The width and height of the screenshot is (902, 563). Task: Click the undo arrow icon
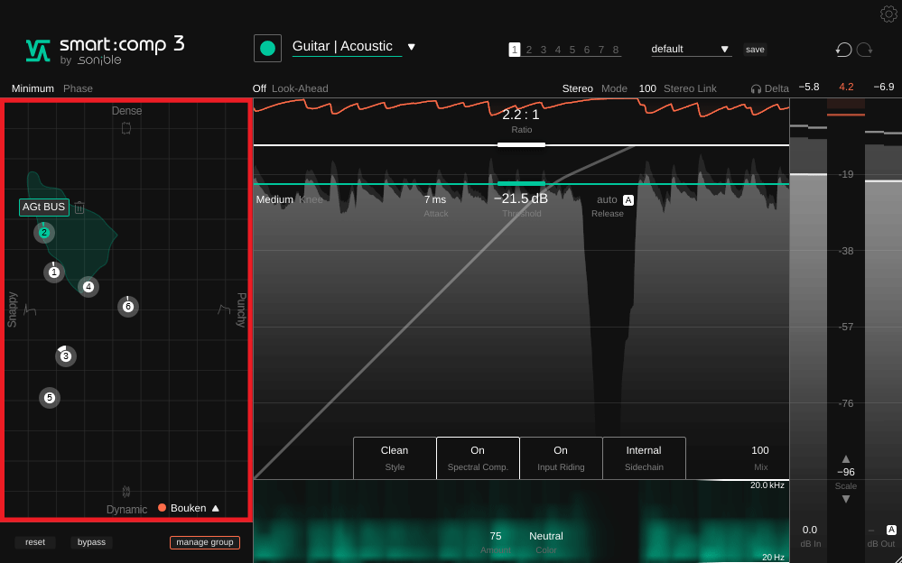click(x=844, y=50)
